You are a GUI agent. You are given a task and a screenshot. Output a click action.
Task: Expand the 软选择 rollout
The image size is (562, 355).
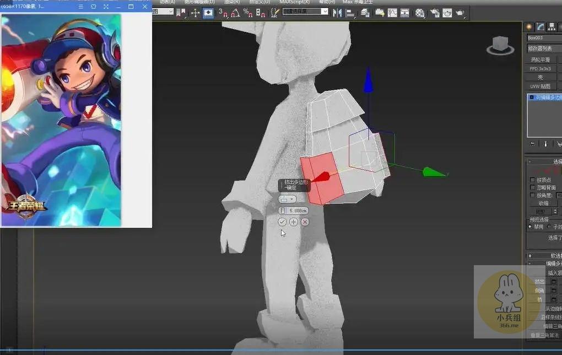click(x=529, y=256)
